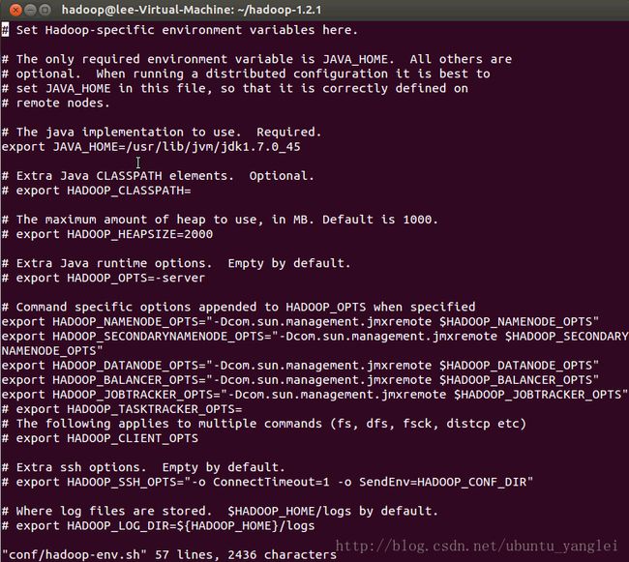The height and width of the screenshot is (562, 629).
Task: Click the HADOOP_CLASSPATH export line
Action: [96, 191]
